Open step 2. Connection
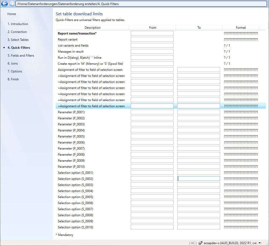 point(17,32)
